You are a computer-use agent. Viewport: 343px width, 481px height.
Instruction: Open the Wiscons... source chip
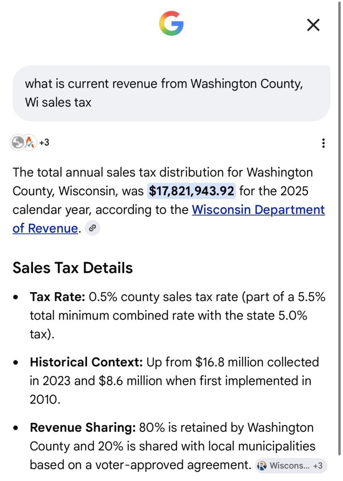pos(291,465)
